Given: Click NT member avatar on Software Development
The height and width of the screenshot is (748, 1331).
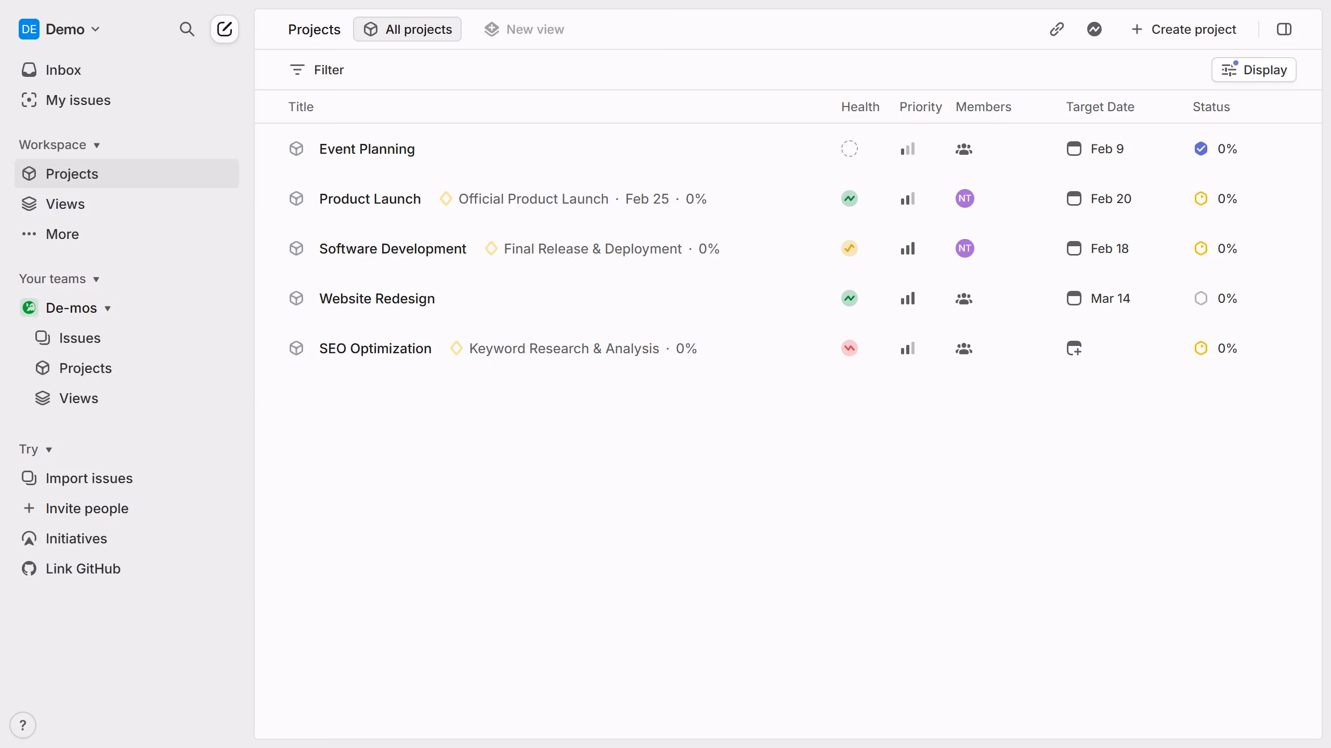Looking at the screenshot, I should click(x=965, y=248).
